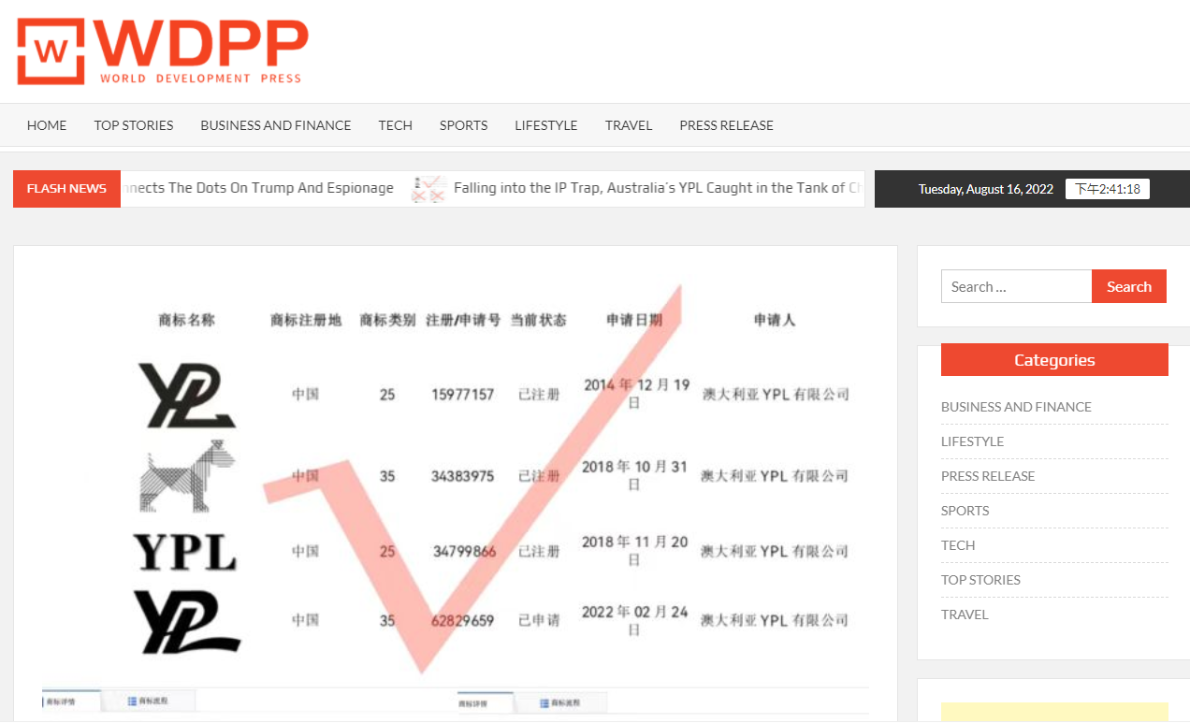Click registration number 15977157 in the table
Viewport: 1190px width, 723px height.
(x=462, y=395)
